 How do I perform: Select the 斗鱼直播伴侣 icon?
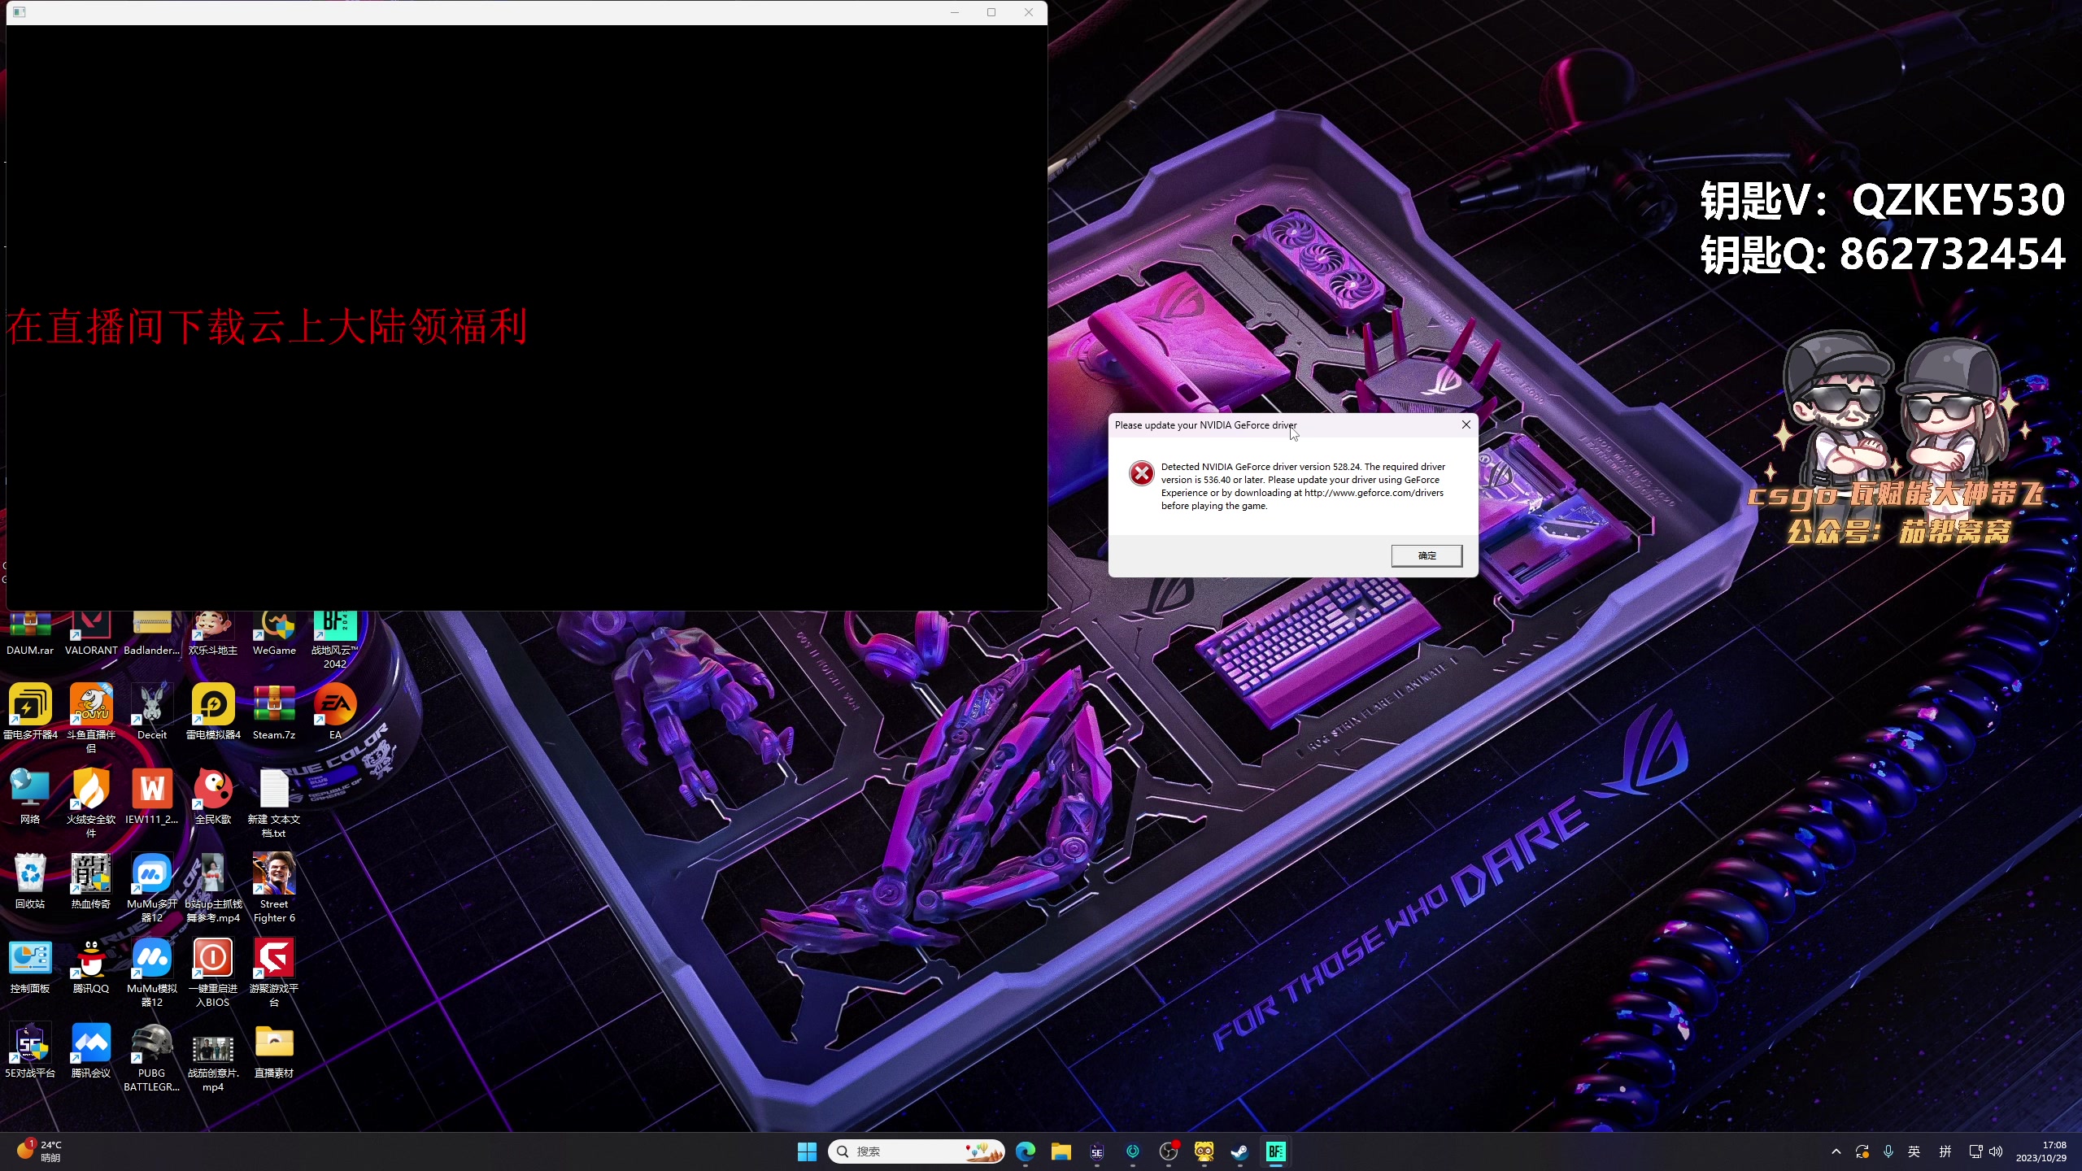coord(91,719)
